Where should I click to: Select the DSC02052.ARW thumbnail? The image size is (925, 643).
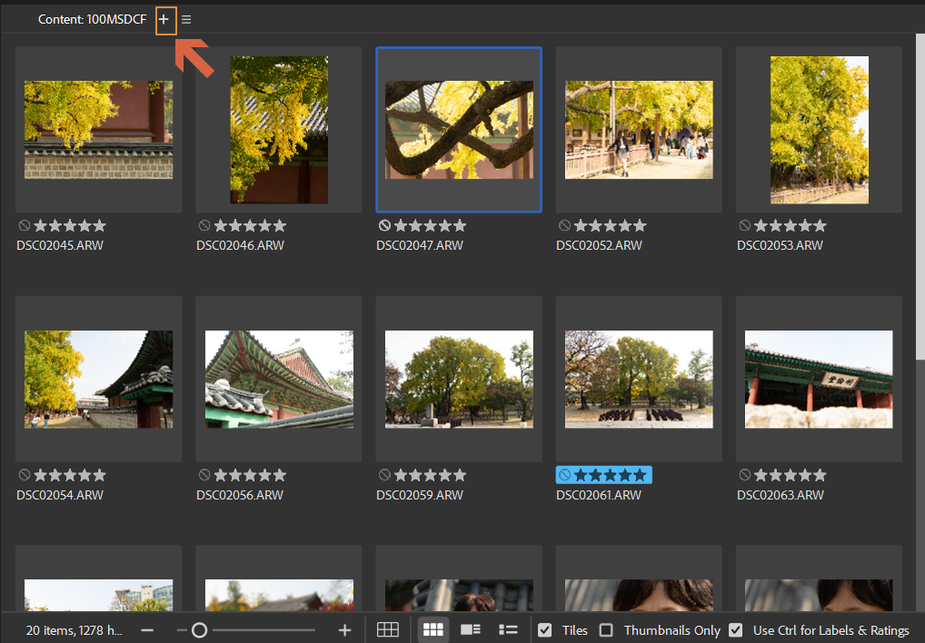click(x=639, y=130)
